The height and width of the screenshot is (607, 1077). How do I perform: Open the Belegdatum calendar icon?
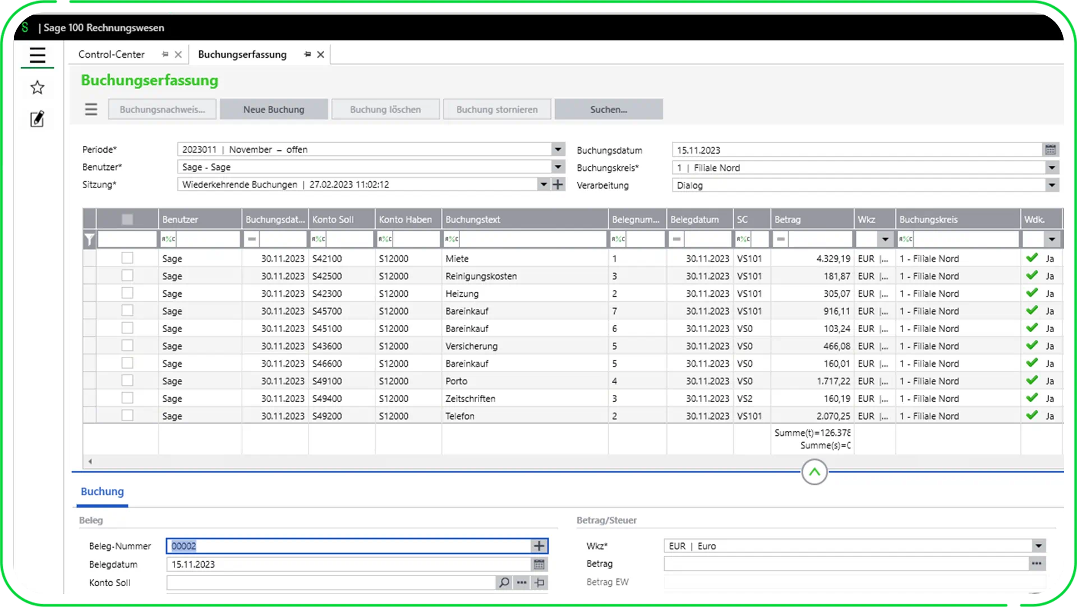(x=539, y=564)
